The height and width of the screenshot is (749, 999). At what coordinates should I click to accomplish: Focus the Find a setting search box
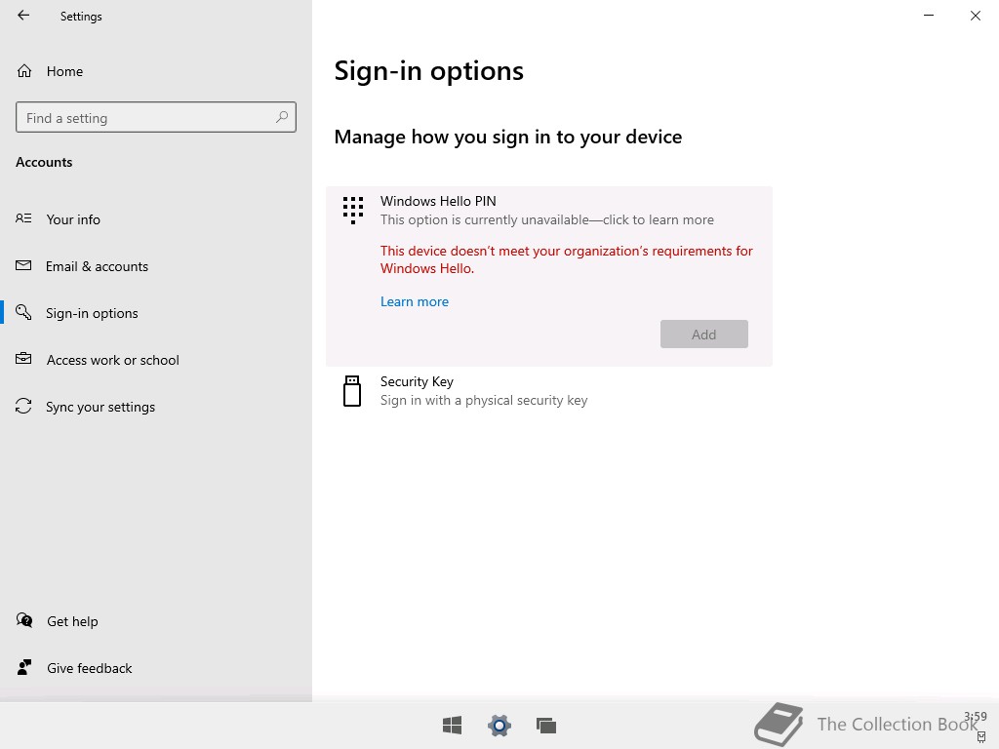(156, 117)
